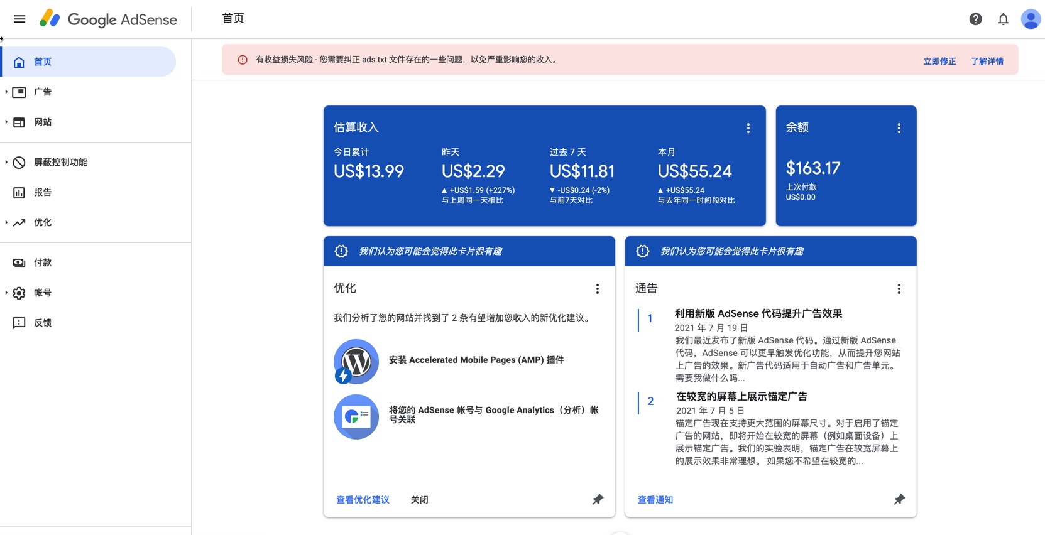The height and width of the screenshot is (535, 1045).
Task: Open the notifications bell
Action: pyautogui.click(x=1003, y=19)
